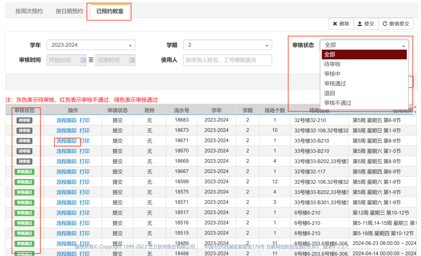This screenshot has width=421, height=256.
Task: Click 打印 for serial number 18516
Action: coord(84,223)
